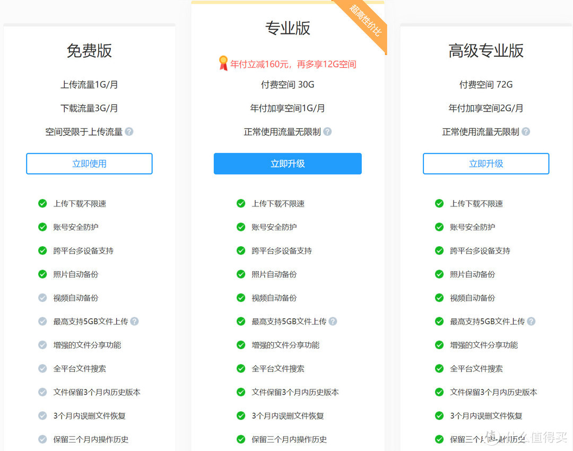Viewport: 573px width, 451px height.
Task: Click the orange 超高性价比 corner ribbon
Action: (364, 21)
